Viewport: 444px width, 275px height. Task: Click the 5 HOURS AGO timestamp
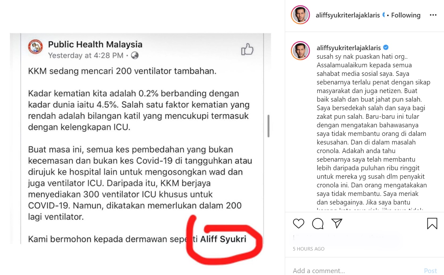pyautogui.click(x=309, y=249)
